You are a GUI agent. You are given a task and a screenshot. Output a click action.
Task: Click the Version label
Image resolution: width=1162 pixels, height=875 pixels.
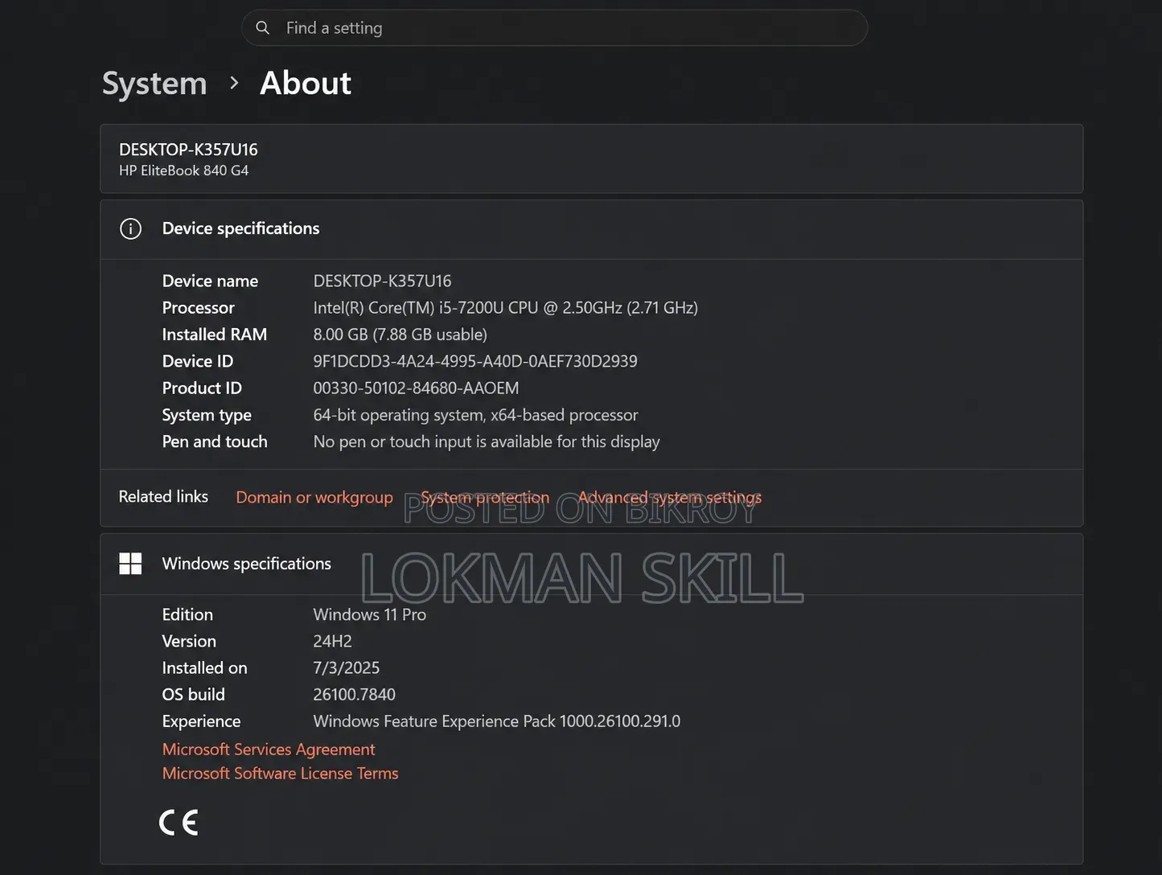[189, 642]
